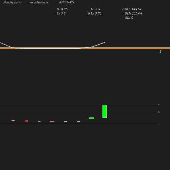Select the square bright red candlestick
This screenshot has width=170, height=170.
coord(26,121)
